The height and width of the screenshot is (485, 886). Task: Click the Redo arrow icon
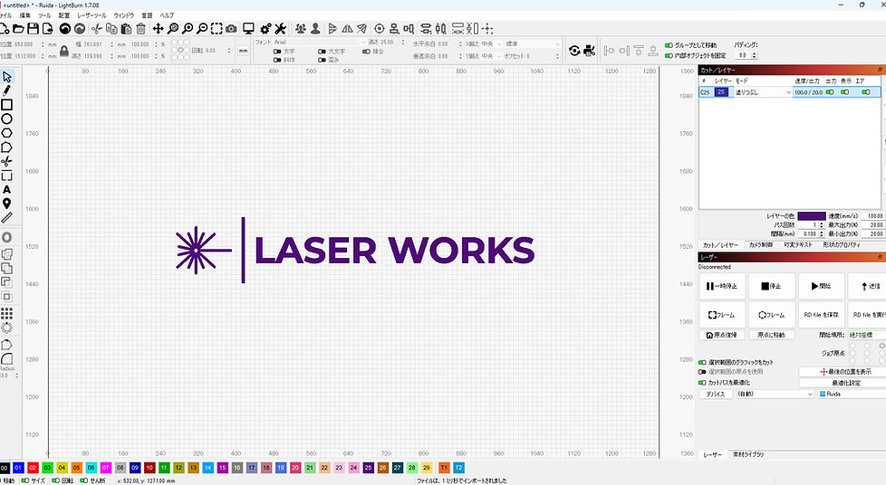click(x=81, y=29)
